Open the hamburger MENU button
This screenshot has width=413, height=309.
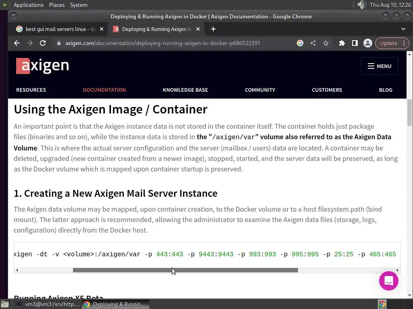coord(380,66)
